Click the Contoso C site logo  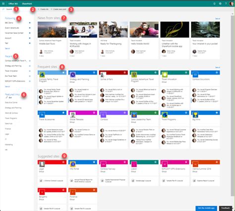pyautogui.click(x=103, y=115)
